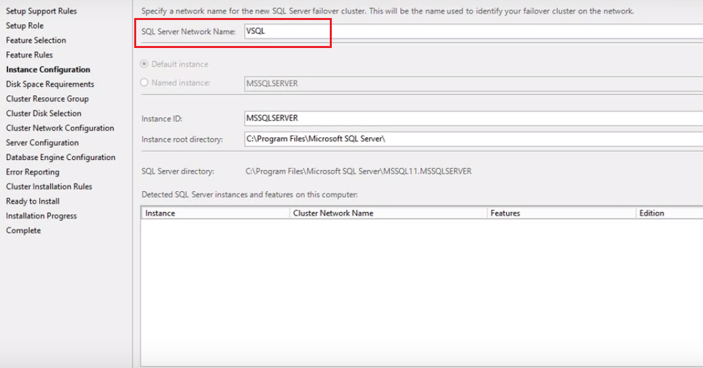703x368 pixels.
Task: Click the Edition column header
Action: pos(670,213)
